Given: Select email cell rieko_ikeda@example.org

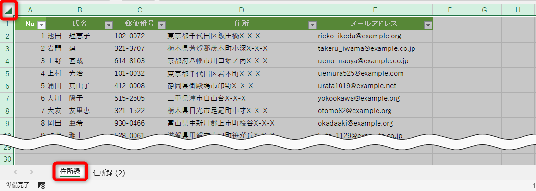Looking at the screenshot, I should click(375, 36).
